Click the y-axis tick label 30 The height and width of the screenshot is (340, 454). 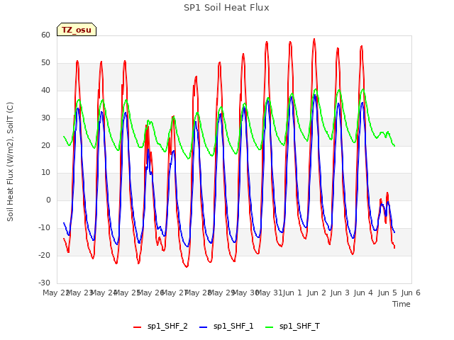45,118
